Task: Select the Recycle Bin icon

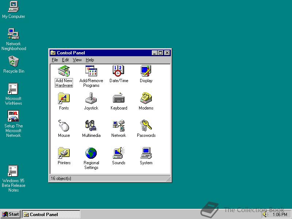Action: (x=14, y=61)
